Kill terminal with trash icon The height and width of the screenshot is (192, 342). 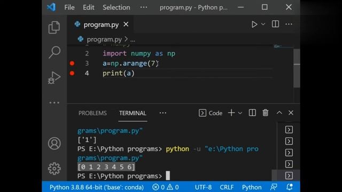(266, 113)
